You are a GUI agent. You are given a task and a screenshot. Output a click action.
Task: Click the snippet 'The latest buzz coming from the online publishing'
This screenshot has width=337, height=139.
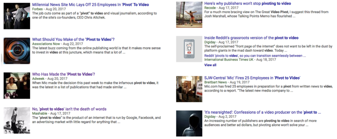tap(96, 50)
